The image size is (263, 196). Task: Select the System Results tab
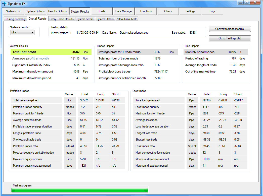point(80,11)
